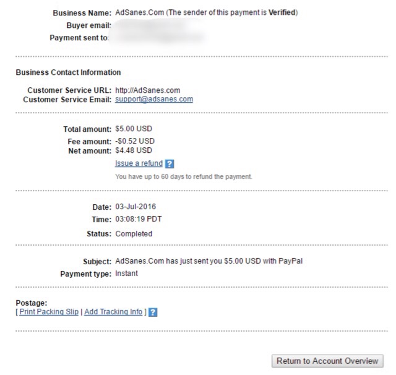Select the Add Tracking Info link
Viewport: 396px width, 375px height.
pyautogui.click(x=113, y=312)
